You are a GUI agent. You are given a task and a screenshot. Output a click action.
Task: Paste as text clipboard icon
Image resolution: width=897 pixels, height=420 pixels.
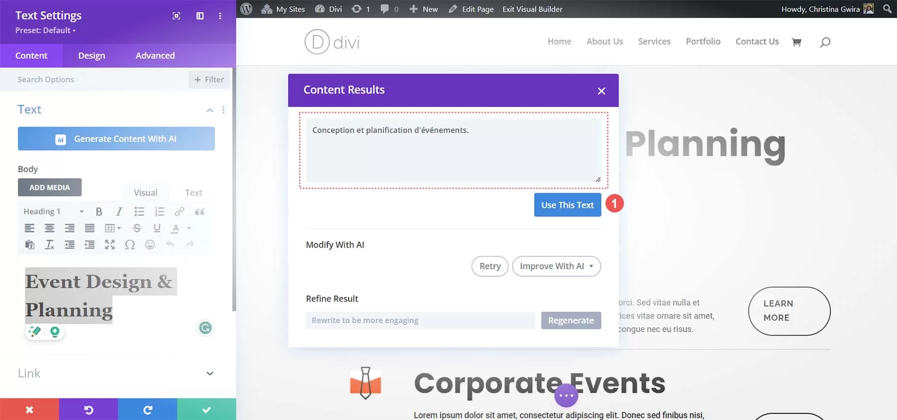click(x=30, y=244)
